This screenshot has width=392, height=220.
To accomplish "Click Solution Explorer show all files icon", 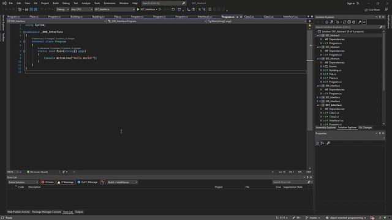I will coord(353,22).
